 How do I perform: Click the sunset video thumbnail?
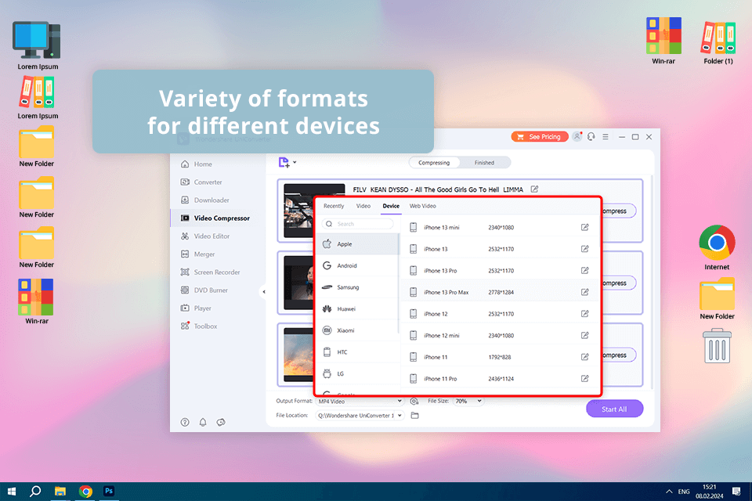click(x=298, y=355)
